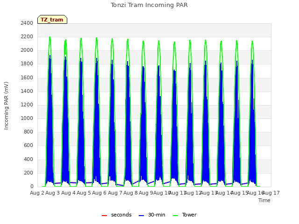299x224 pixels.
Task: Click the Aug 8 x-axis date label
Action: coord(130,193)
